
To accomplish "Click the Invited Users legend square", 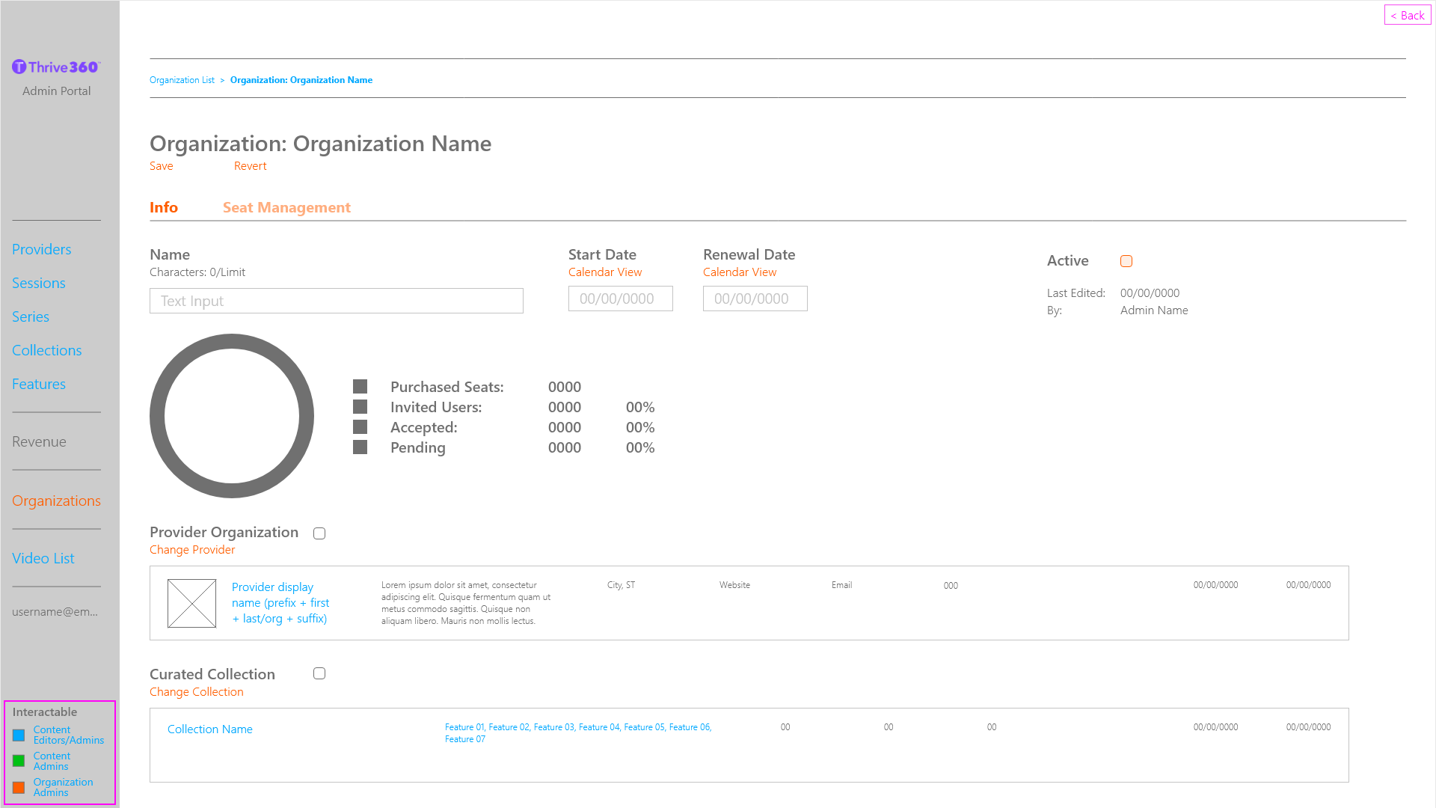I will tap(360, 407).
